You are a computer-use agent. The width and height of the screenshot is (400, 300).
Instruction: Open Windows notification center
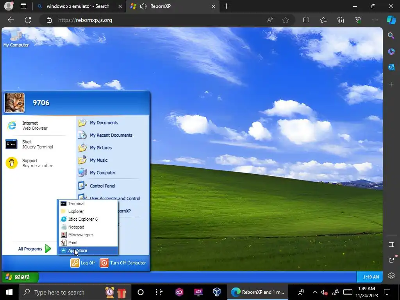pos(387,292)
